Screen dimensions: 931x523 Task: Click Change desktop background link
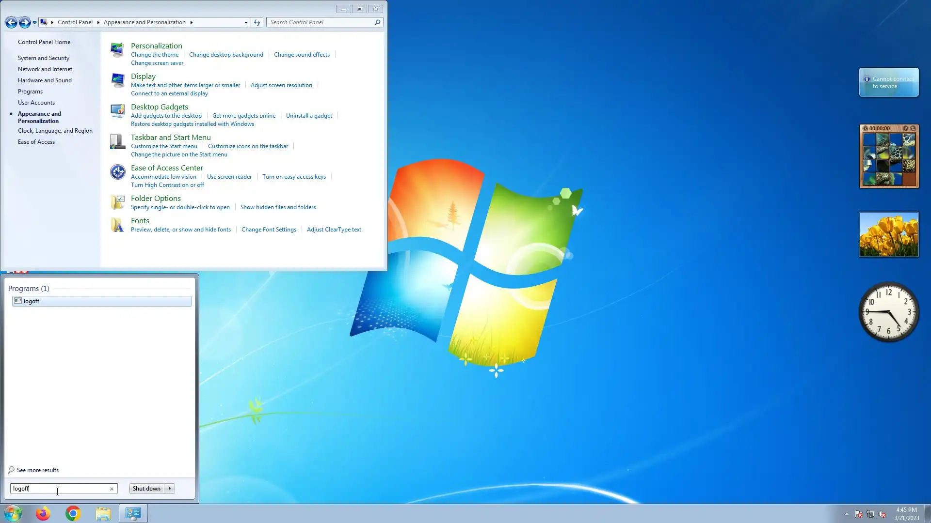tap(226, 55)
